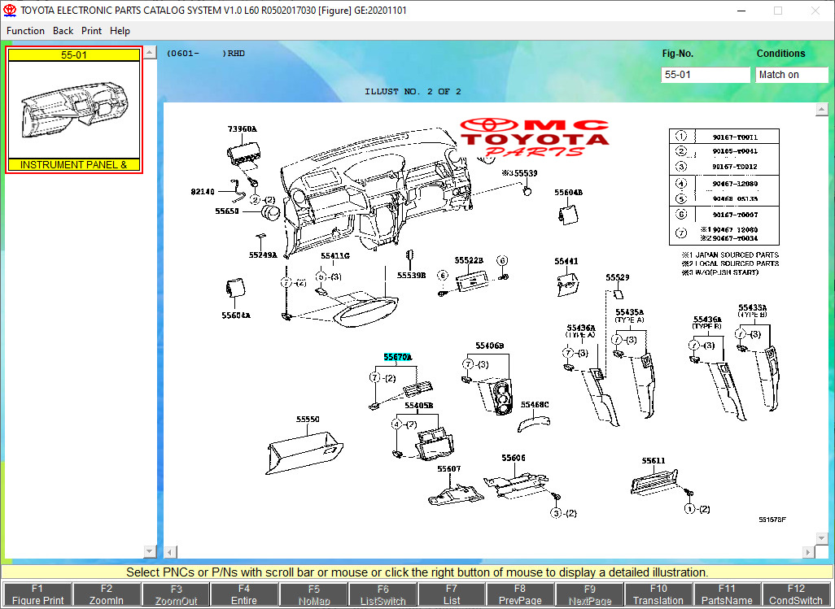
Task: Click the F4 Entire button
Action: click(244, 594)
